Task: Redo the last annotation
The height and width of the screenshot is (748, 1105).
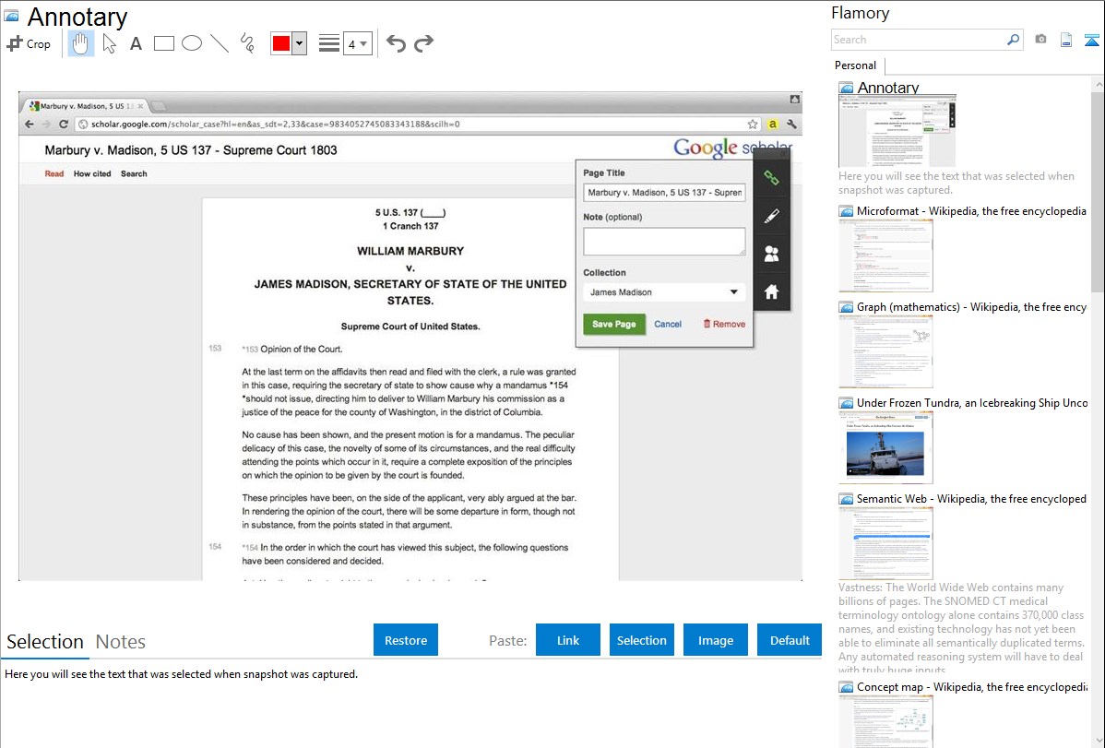Action: click(x=423, y=43)
